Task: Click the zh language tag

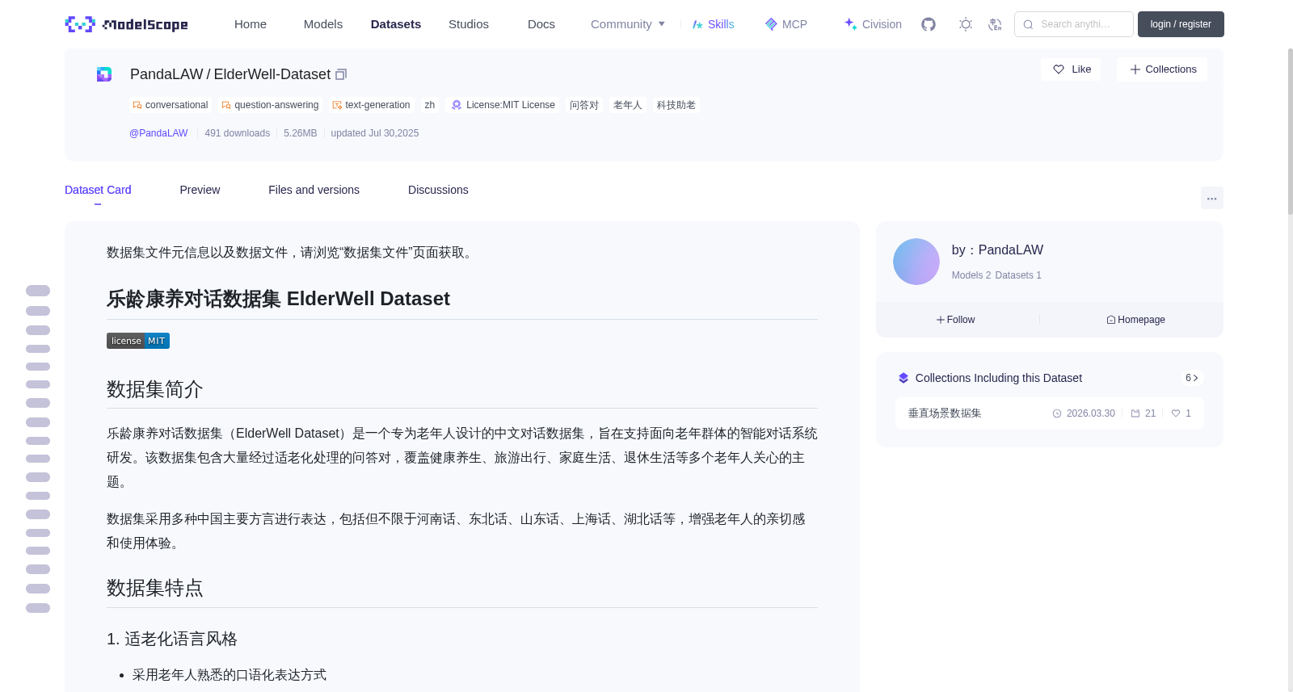Action: (430, 105)
